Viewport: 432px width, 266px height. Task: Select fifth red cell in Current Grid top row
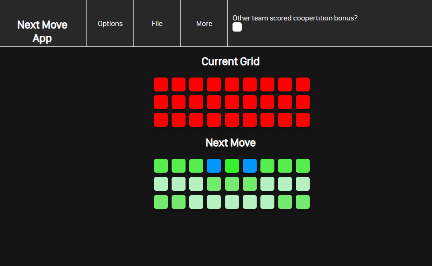coord(232,84)
